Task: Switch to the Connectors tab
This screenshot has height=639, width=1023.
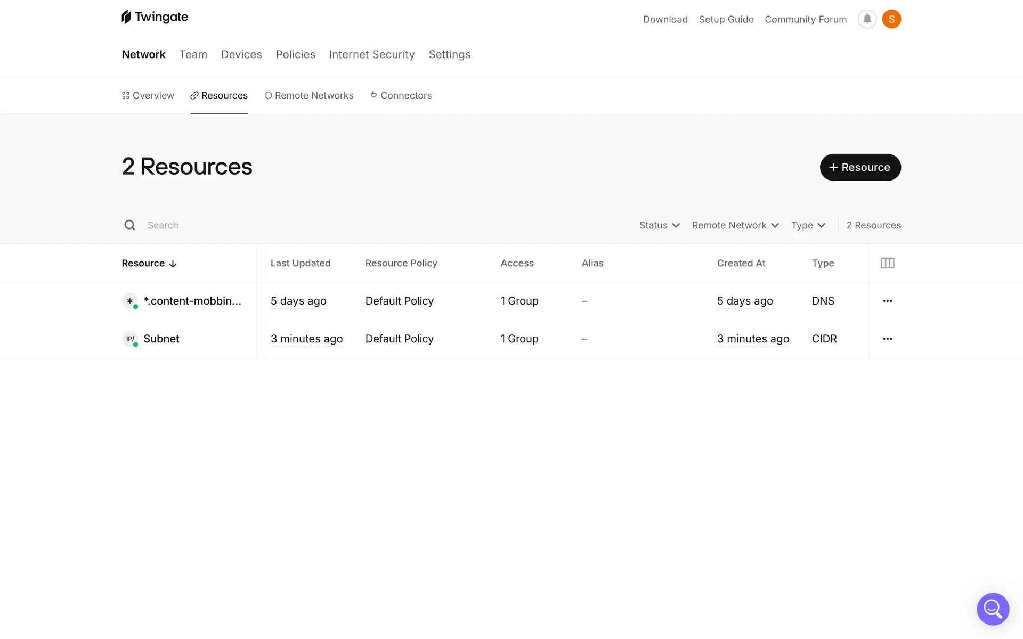Action: click(401, 95)
